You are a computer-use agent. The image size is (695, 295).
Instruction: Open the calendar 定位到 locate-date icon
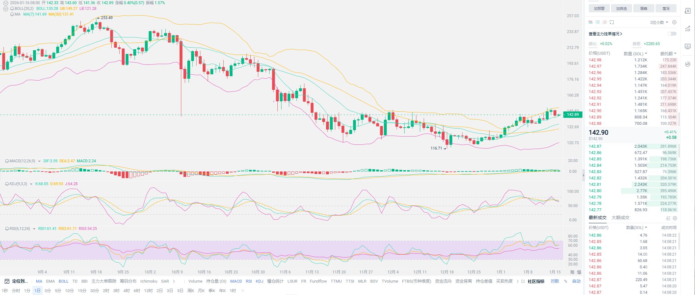point(7,281)
